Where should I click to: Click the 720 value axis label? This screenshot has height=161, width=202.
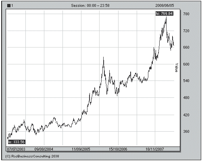coord(186,31)
